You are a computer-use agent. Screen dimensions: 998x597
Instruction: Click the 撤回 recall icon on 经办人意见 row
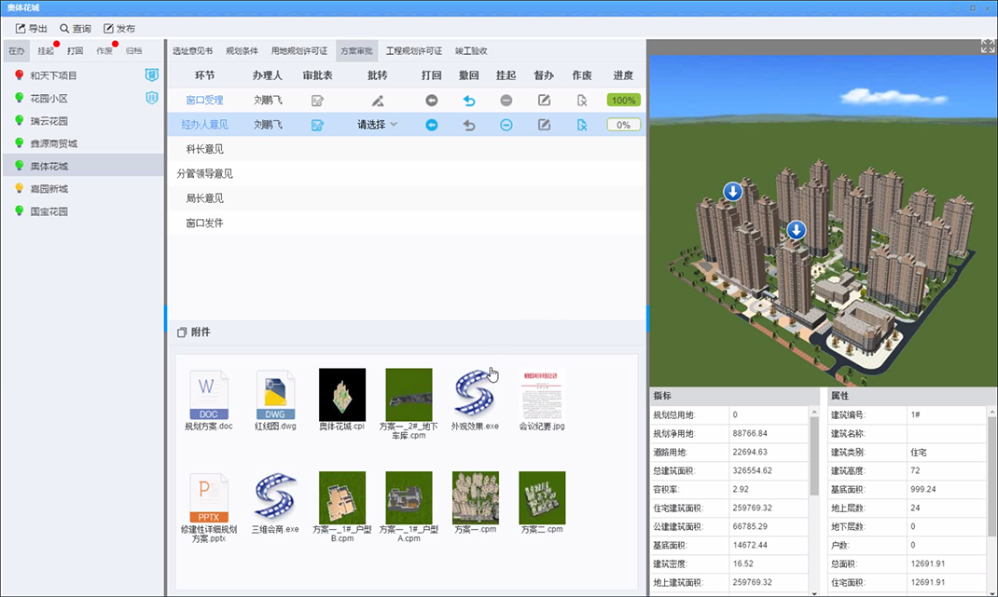[x=469, y=124]
